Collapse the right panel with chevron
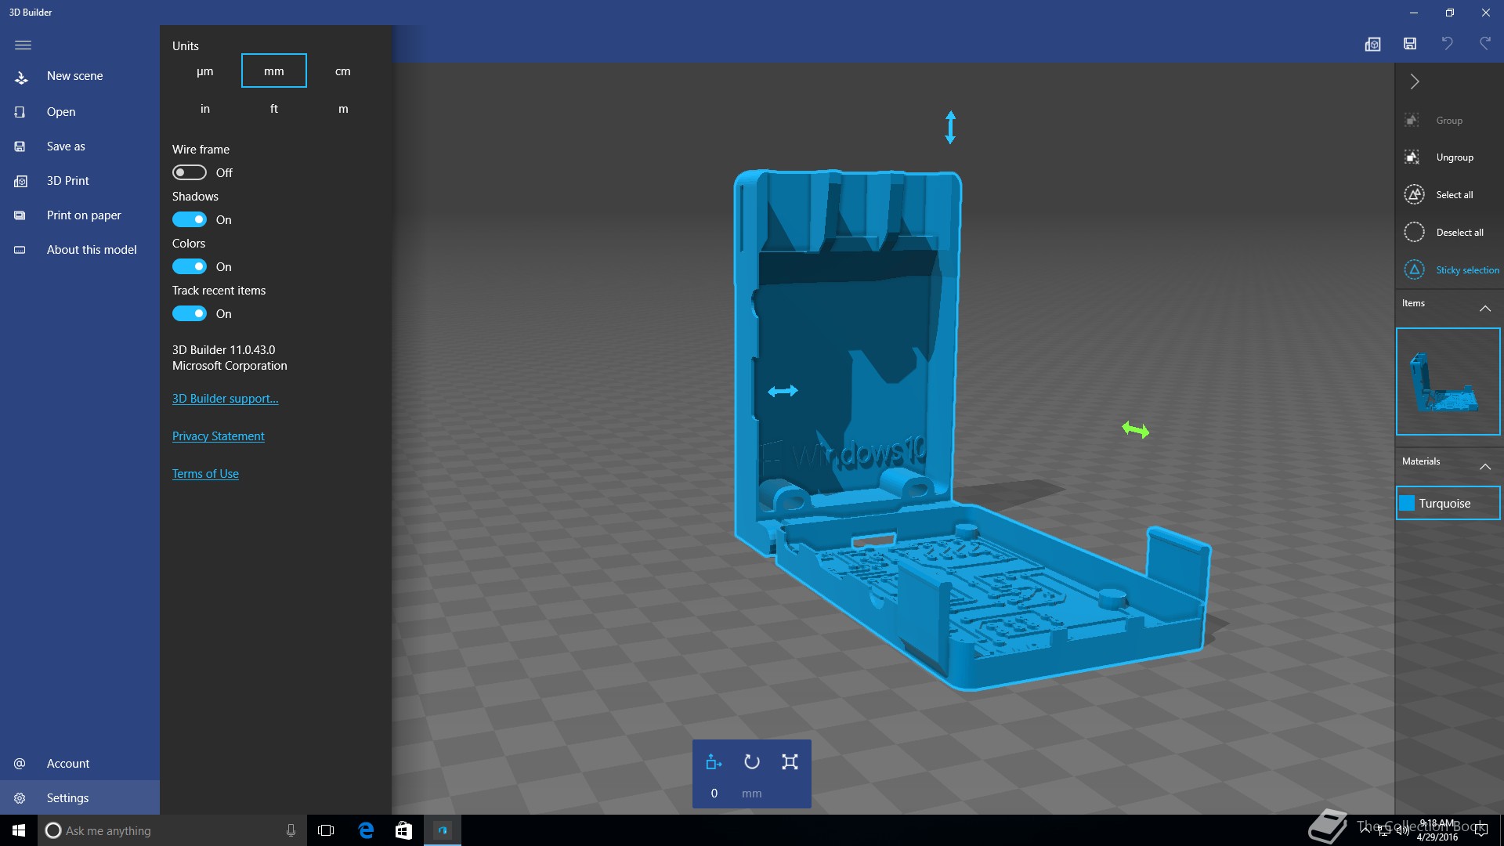The height and width of the screenshot is (846, 1504). 1415,81
